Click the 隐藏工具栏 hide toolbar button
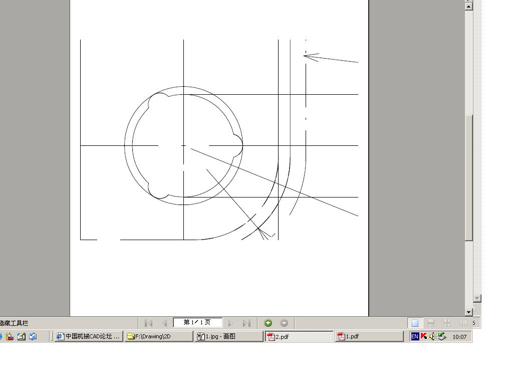Image resolution: width=513 pixels, height=385 pixels. click(14, 323)
